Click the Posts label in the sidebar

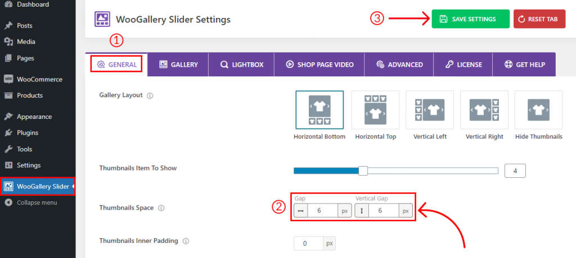pos(25,26)
